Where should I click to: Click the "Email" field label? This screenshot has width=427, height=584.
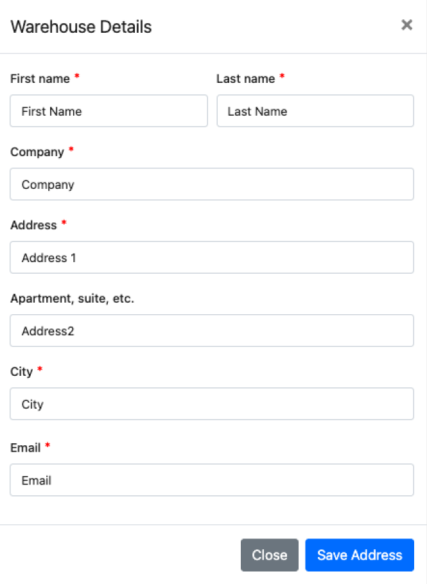[25, 447]
